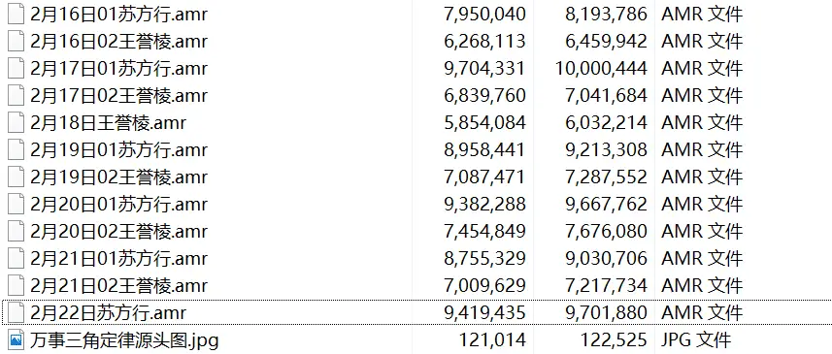
Task: Select file 2月21日02王誉棱.amr
Action: click(x=118, y=286)
